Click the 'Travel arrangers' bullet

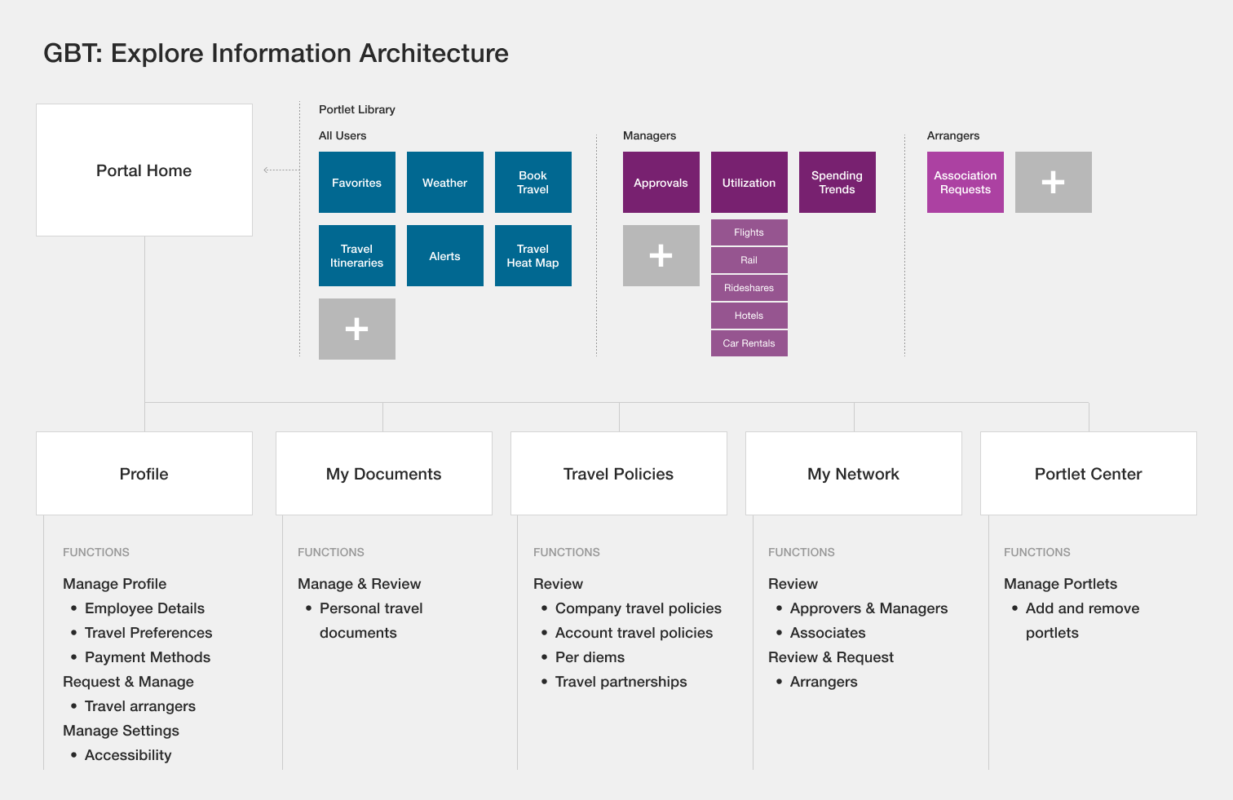click(x=140, y=706)
